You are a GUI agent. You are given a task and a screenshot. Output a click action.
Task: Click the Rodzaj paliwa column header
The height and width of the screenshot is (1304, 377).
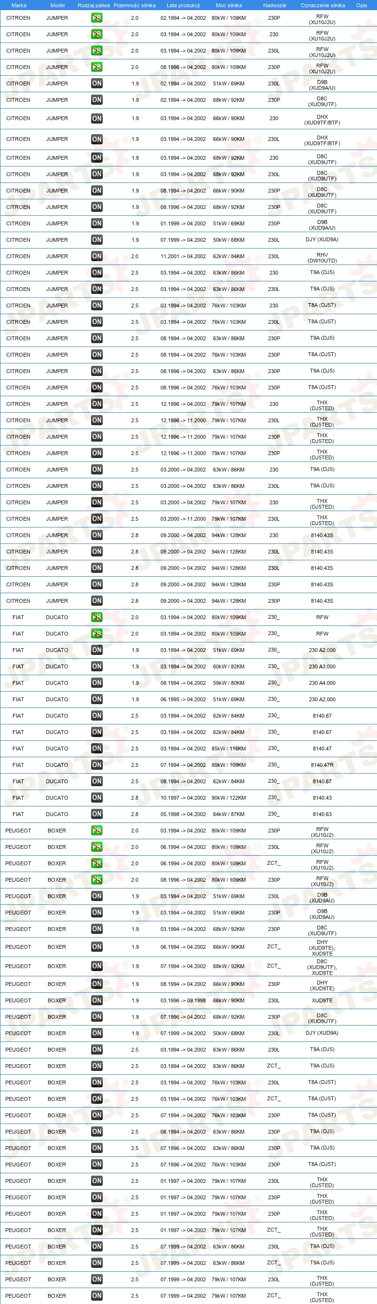point(94,6)
